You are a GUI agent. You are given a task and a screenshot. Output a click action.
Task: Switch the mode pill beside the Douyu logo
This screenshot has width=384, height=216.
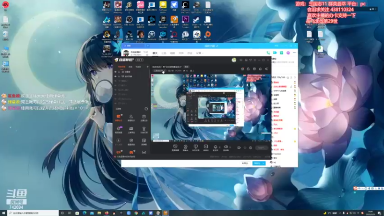139,60
